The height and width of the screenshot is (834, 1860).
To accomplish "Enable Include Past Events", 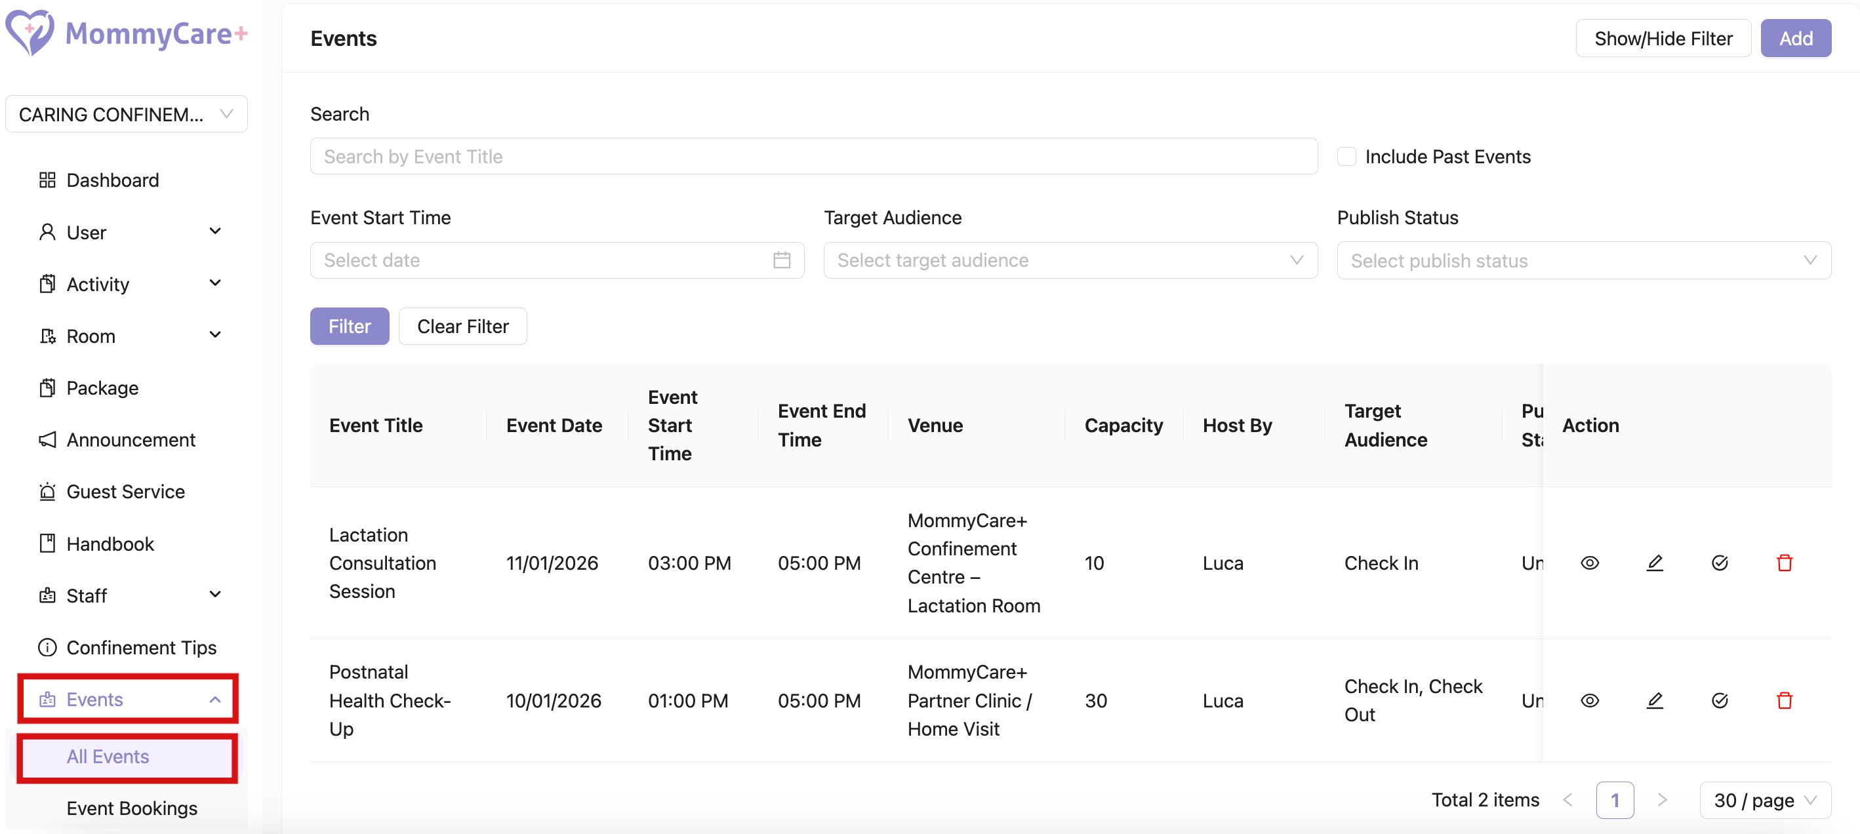I will 1346,156.
